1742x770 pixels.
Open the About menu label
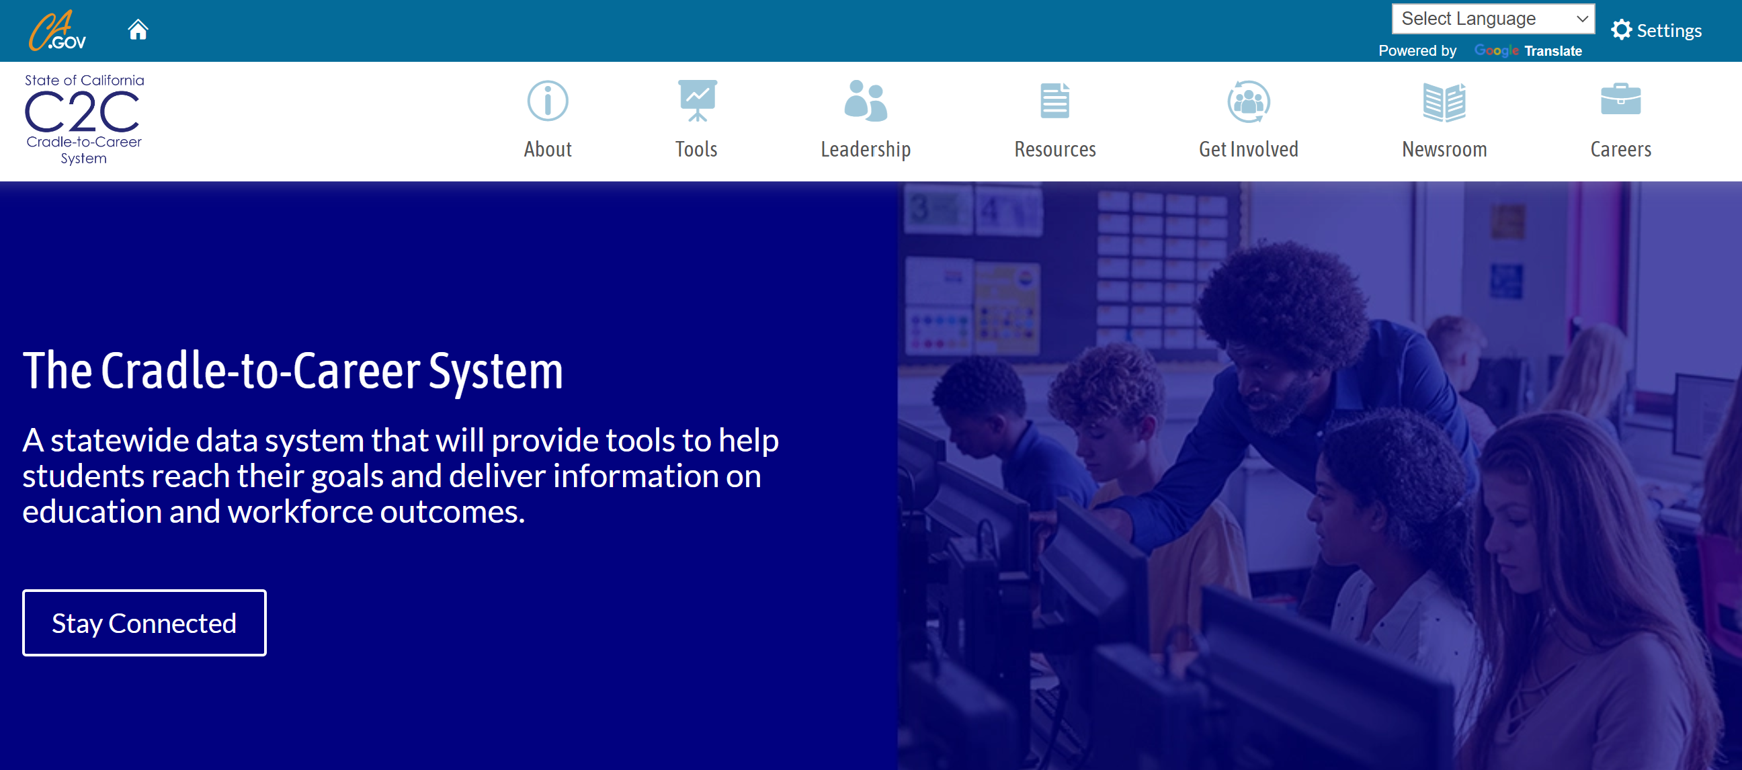(x=547, y=149)
